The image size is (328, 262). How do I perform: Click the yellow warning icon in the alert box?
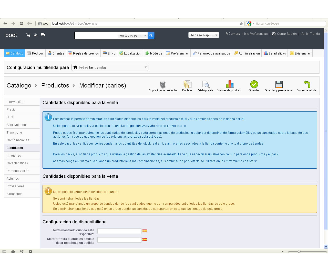point(48,191)
